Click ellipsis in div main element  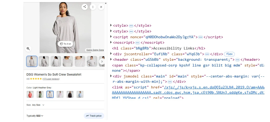170,82
